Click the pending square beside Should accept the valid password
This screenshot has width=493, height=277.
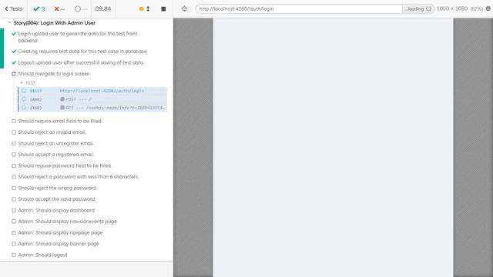pos(14,199)
